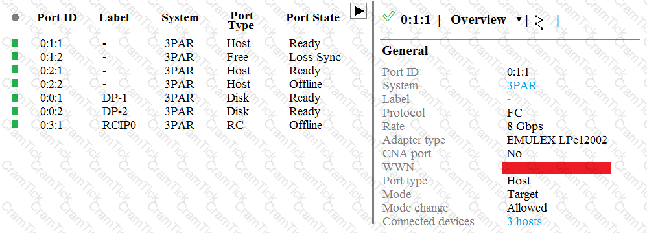This screenshot has height=233, width=647.
Task: Select the Overview view label
Action: [478, 20]
